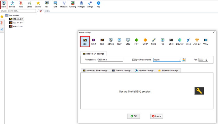
Task: Open the Basic SSH settings tab
Action: click(x=93, y=54)
